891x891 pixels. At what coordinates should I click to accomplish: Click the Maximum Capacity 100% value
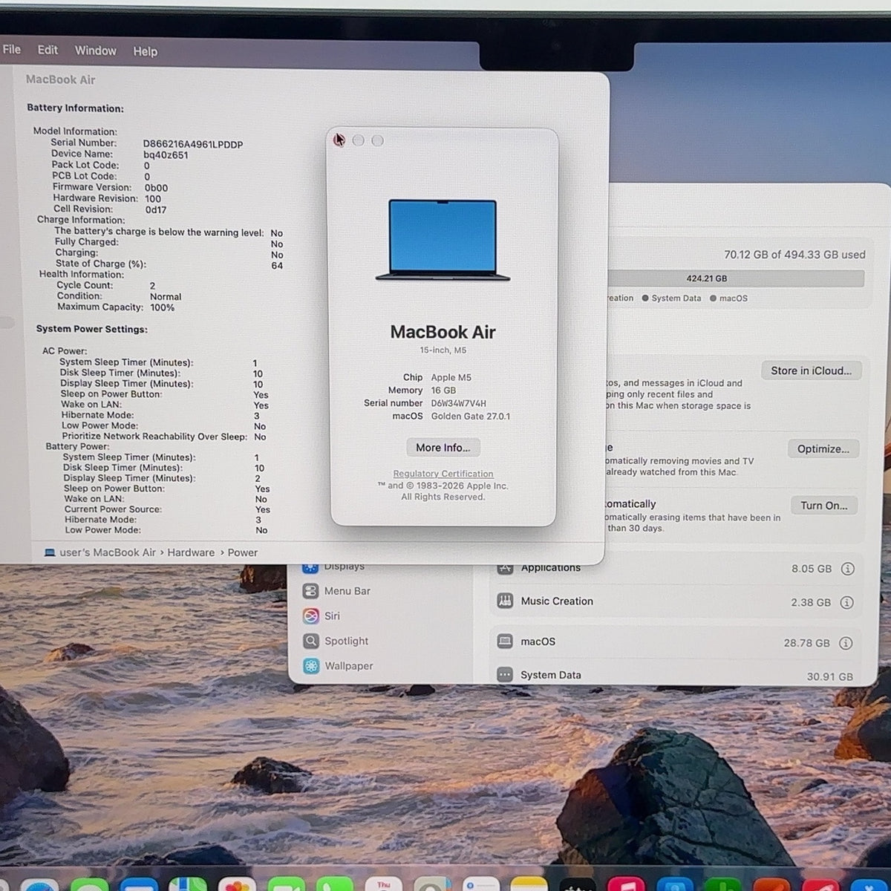click(163, 307)
